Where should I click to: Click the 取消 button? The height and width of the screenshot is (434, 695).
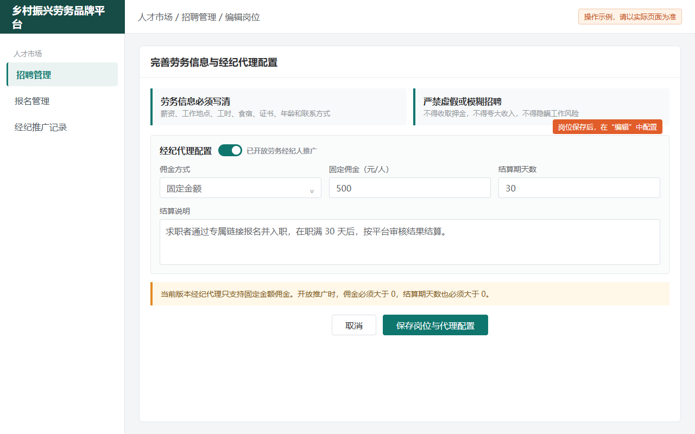click(x=354, y=325)
